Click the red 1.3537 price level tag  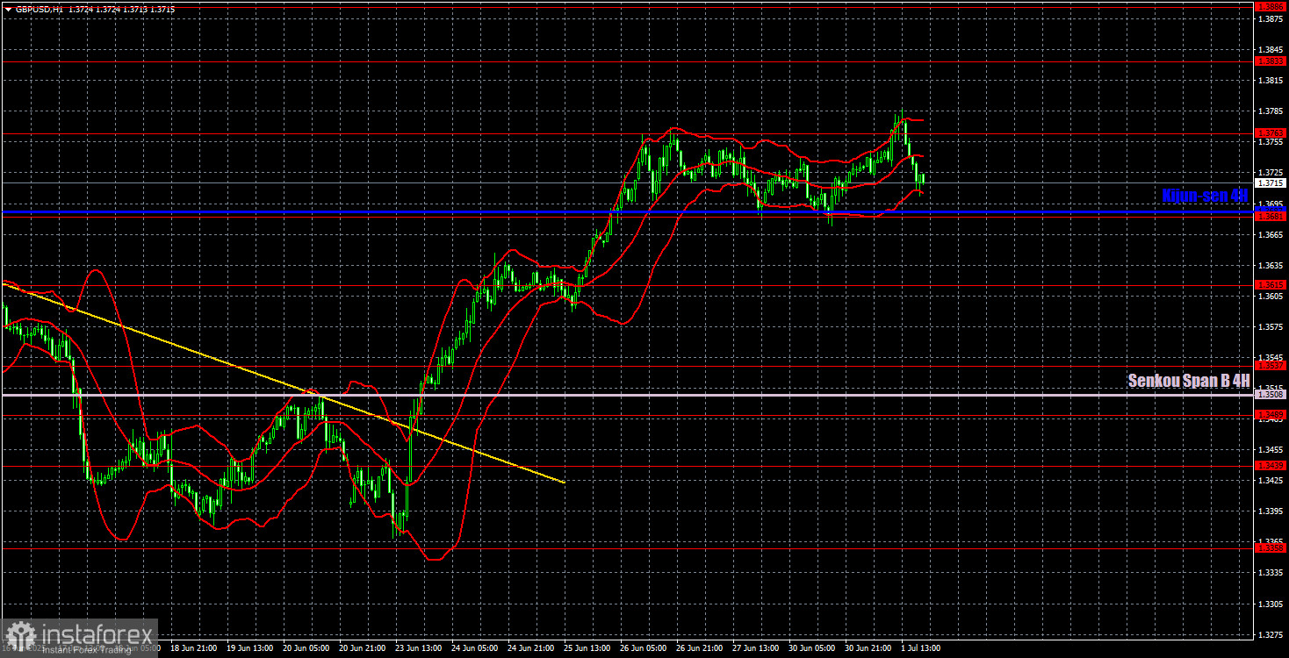pos(1271,366)
